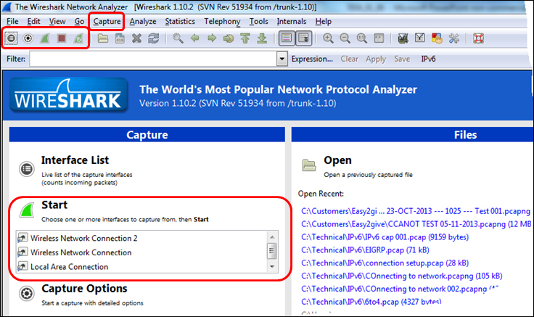Start a new live capture via toolbar fin
Screen dimensions: 534x317
tap(44, 38)
